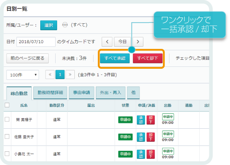Click green 申請中 status badge for 関 美穂子
This screenshot has width=230, height=165.
[125, 120]
